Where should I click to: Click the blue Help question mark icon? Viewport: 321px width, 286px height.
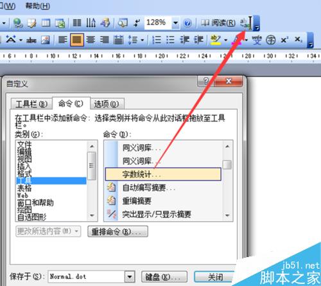187,23
